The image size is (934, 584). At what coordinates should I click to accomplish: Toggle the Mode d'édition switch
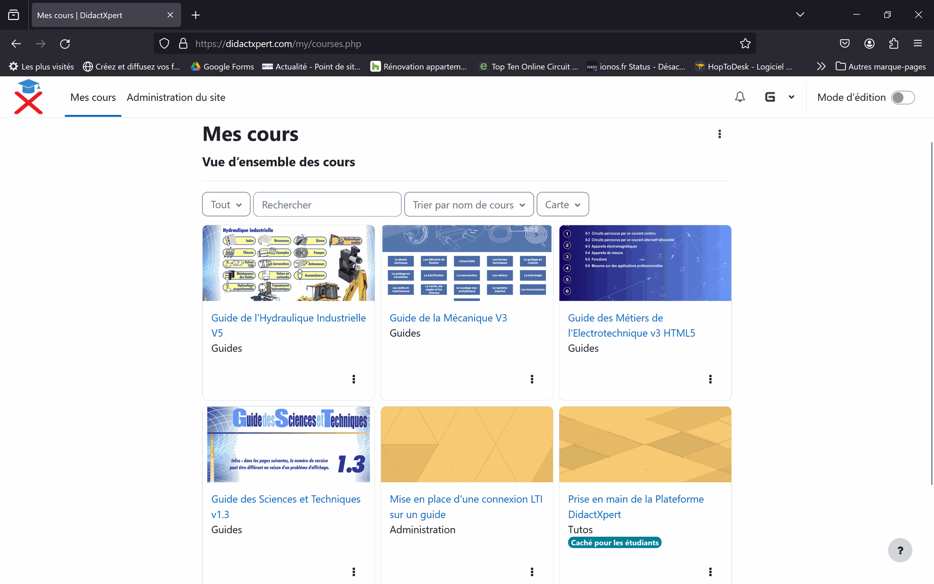coord(902,97)
